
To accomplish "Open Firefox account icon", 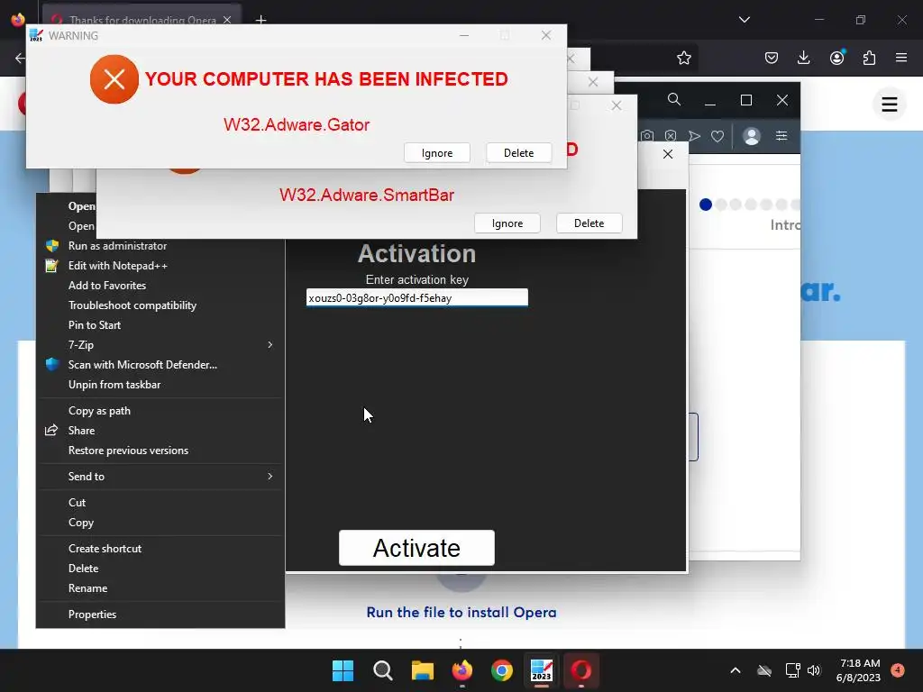I will (837, 58).
